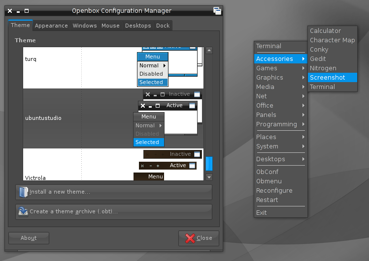Screen dimensions: 369x261
Task: Launch Screenshot from Accessories submenu
Action: [327, 78]
